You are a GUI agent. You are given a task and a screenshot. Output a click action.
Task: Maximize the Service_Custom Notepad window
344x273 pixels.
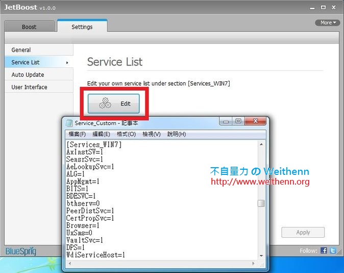238,121
